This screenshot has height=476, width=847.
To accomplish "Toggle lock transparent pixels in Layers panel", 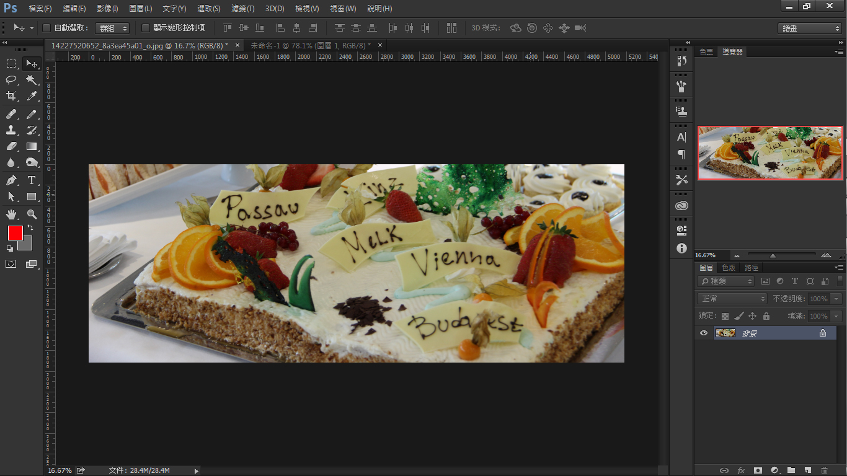I will click(725, 316).
